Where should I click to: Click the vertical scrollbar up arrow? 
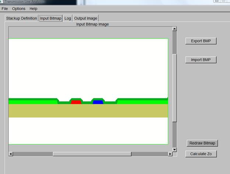point(175,29)
